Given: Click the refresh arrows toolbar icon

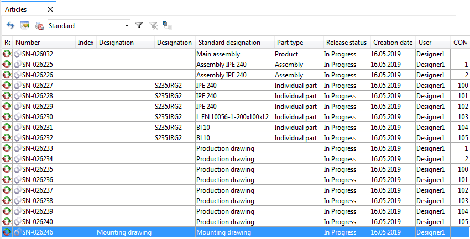Looking at the screenshot, I should click(x=10, y=25).
